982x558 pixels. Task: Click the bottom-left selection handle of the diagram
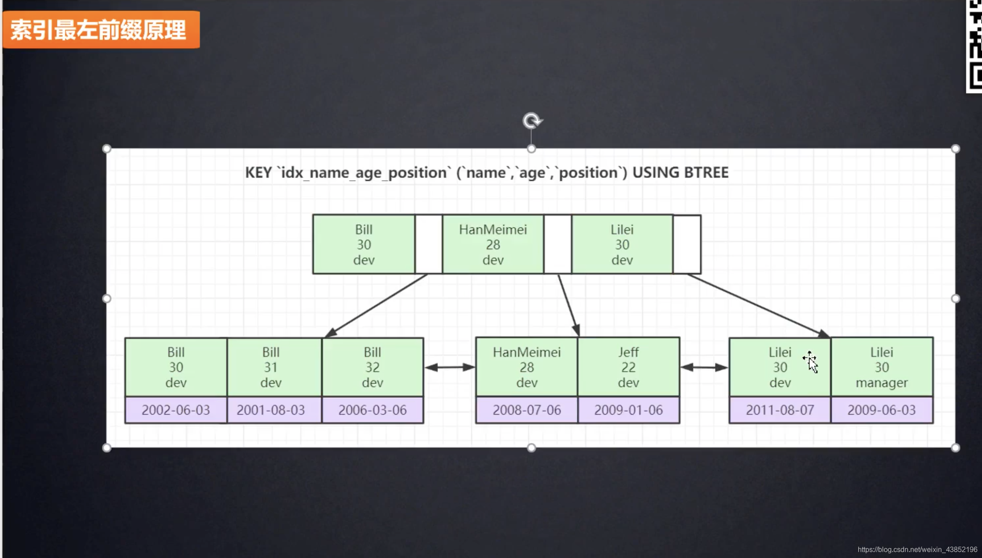click(x=107, y=448)
